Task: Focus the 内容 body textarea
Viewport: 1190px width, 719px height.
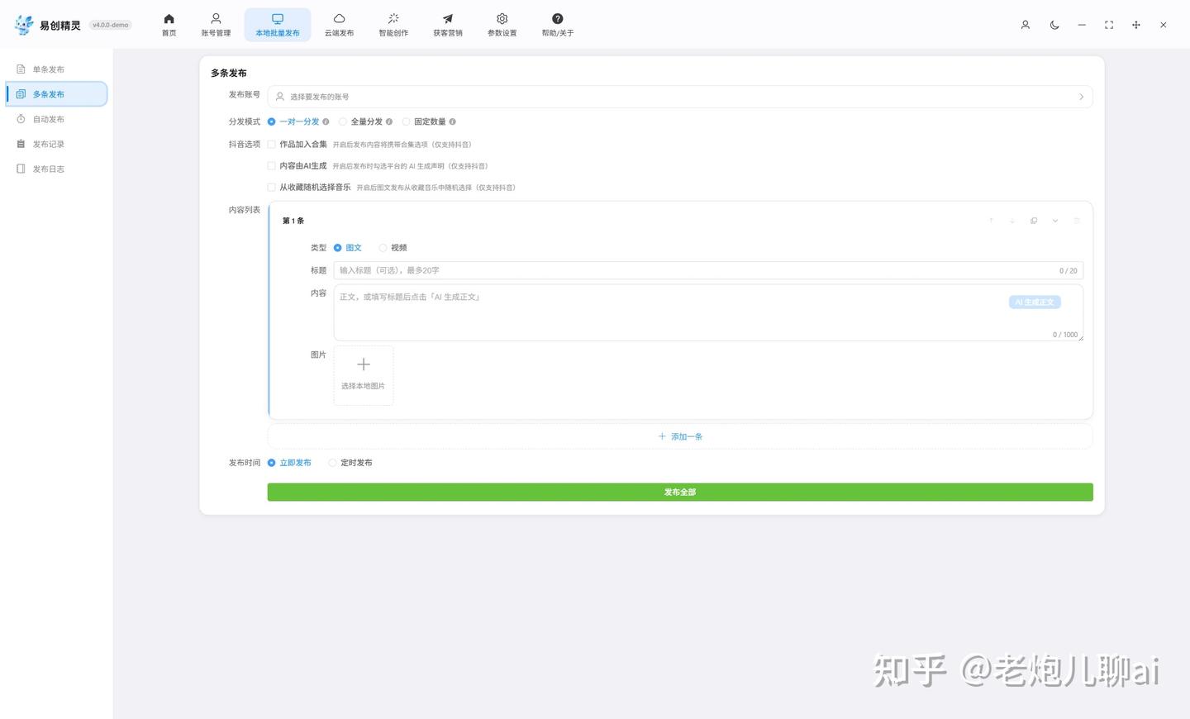Action: [x=708, y=312]
